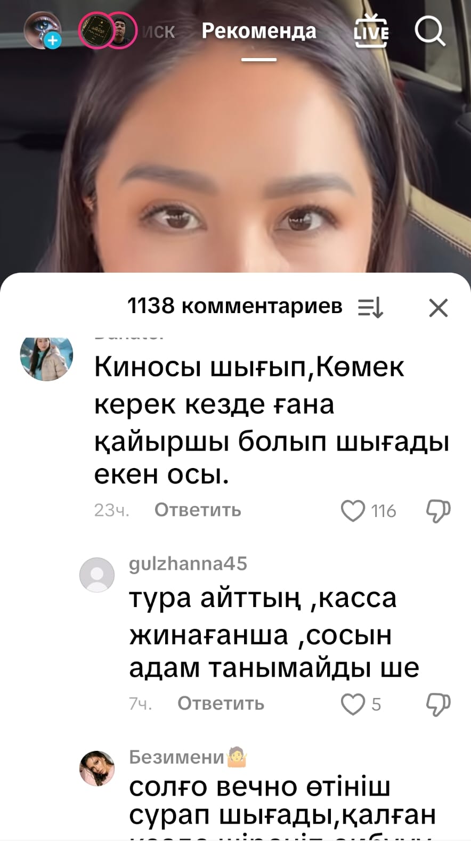Like the comment with 116 likes
The height and width of the screenshot is (852, 471).
[353, 511]
